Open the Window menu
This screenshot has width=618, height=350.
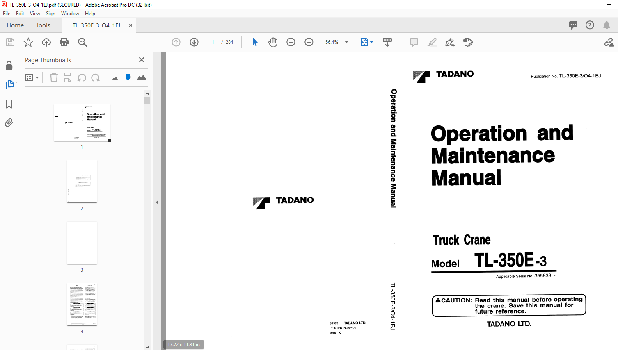pos(70,14)
